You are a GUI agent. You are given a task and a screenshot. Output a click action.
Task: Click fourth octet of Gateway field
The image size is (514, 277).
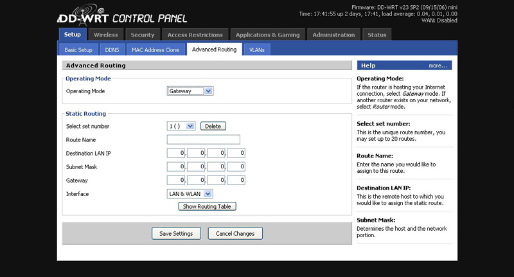[x=236, y=180]
